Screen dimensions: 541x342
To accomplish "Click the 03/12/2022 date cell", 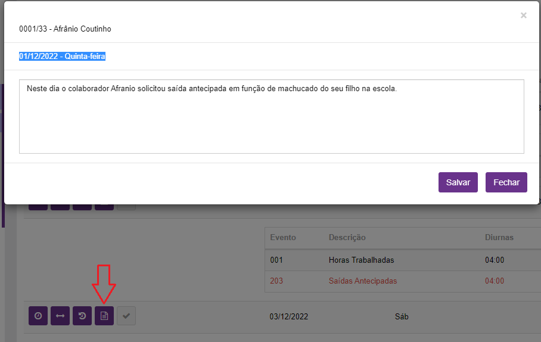I will [289, 316].
